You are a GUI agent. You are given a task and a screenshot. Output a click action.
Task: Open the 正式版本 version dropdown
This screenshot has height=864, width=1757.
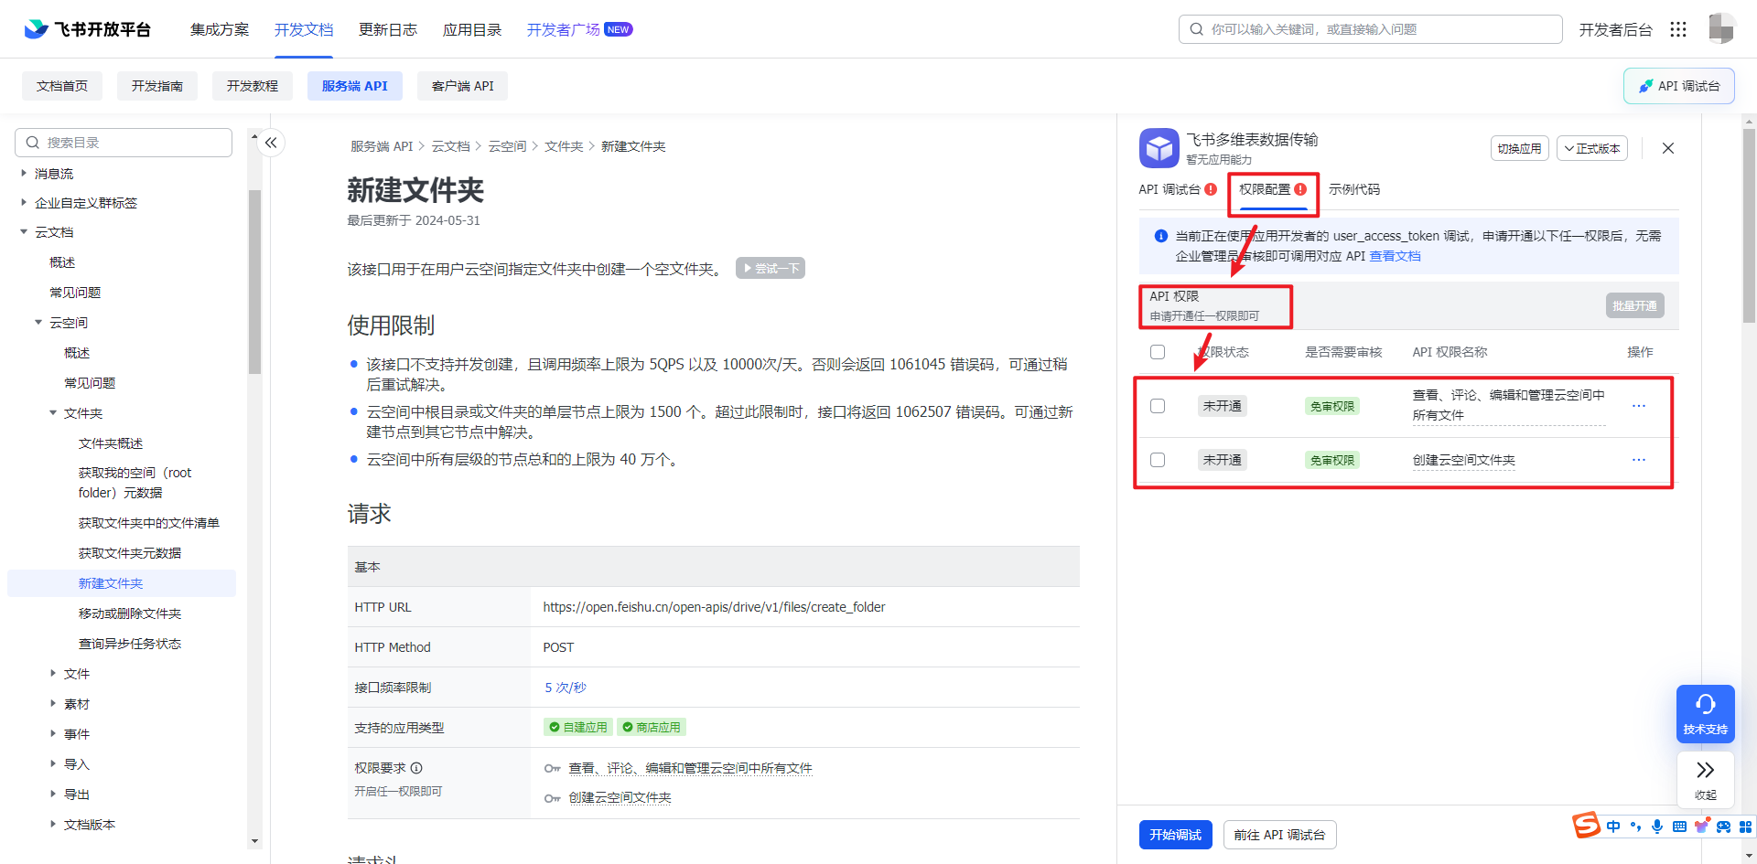(x=1592, y=148)
